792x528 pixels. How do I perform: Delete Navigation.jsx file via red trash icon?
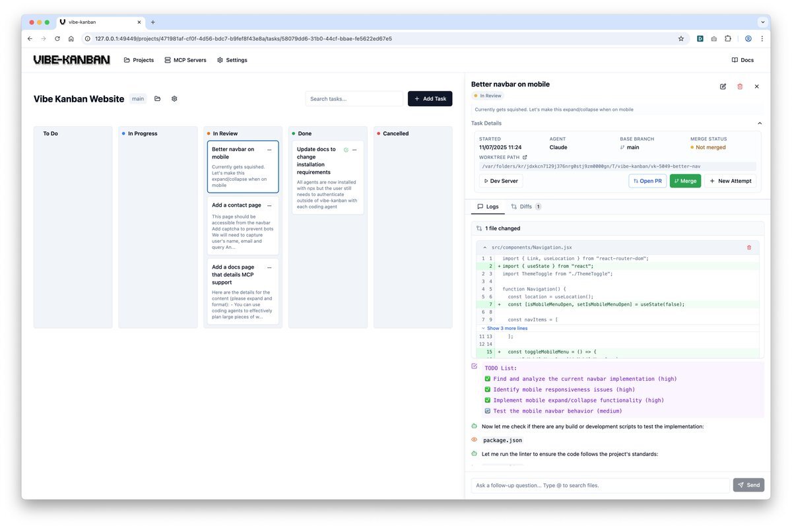coord(748,247)
